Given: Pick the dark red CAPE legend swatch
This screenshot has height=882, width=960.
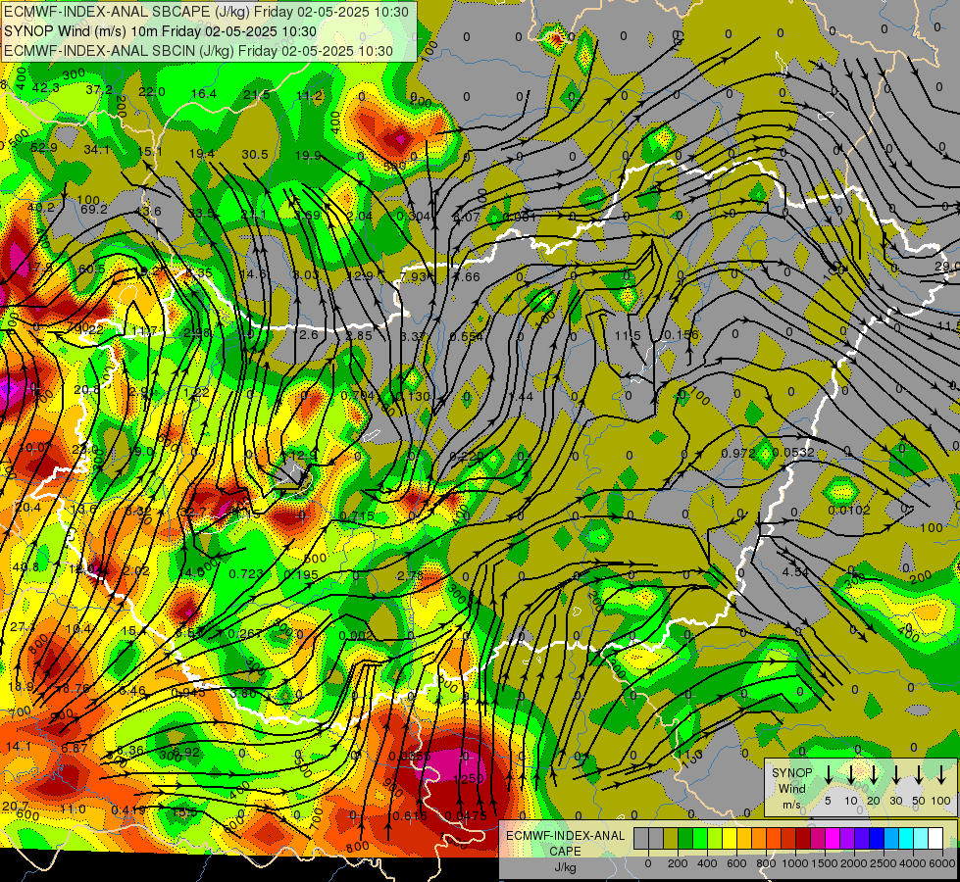Looking at the screenshot, I should coord(803,838).
